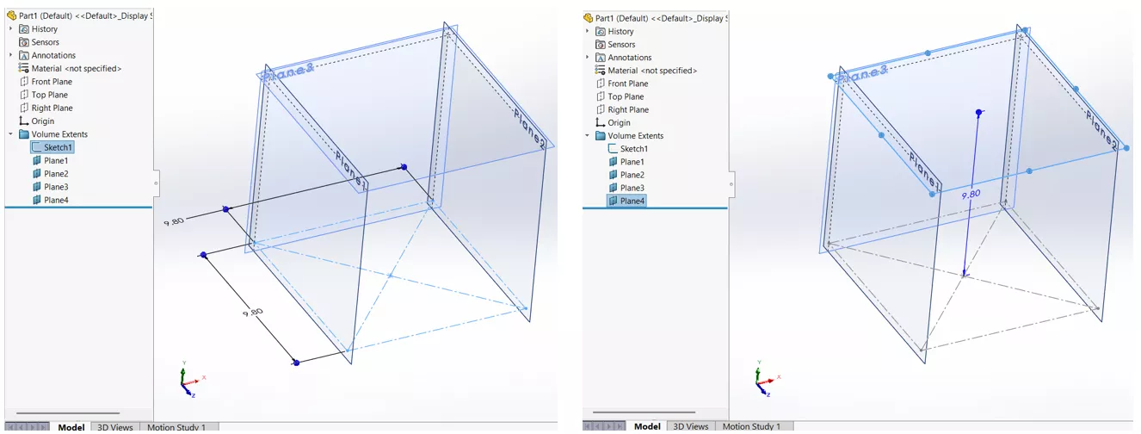Collapse Volume Extents folder in left screenshot
Screen dimensions: 1141x434
click(11, 134)
